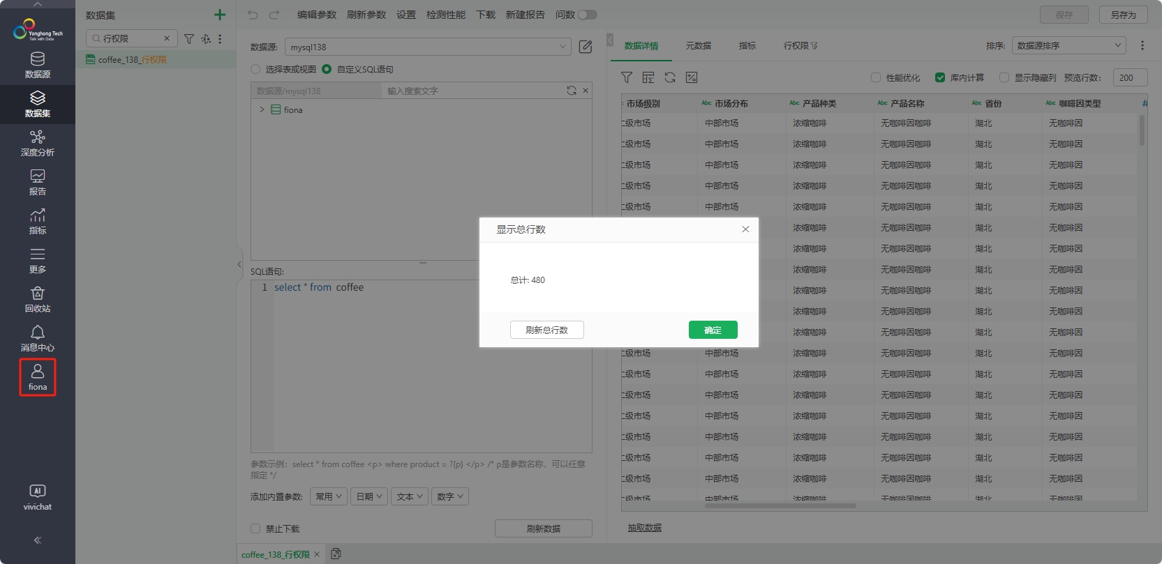Open the 回收站 recycle bin
The image size is (1162, 564).
coord(38,299)
